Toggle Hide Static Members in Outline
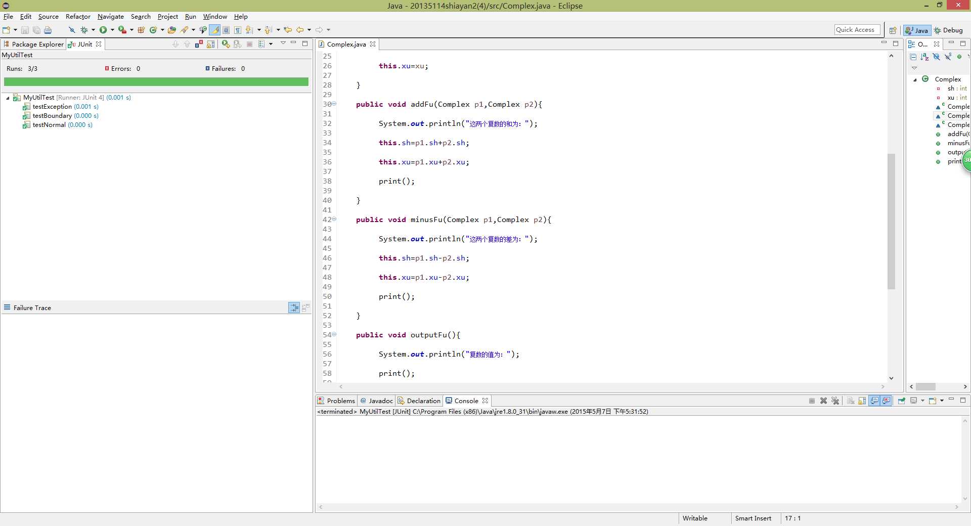The image size is (971, 526). [948, 57]
